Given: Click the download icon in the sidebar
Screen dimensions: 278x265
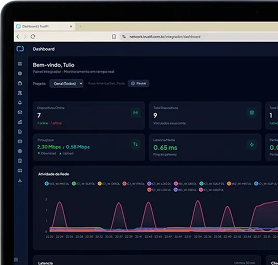Looking at the screenshot, I should [20, 180].
